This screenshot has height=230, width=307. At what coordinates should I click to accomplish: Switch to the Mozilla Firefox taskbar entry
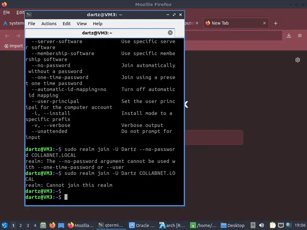point(81,225)
